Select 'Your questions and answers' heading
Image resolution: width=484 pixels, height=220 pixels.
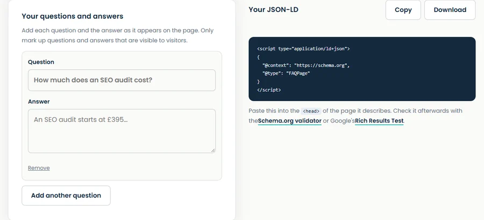tap(72, 16)
